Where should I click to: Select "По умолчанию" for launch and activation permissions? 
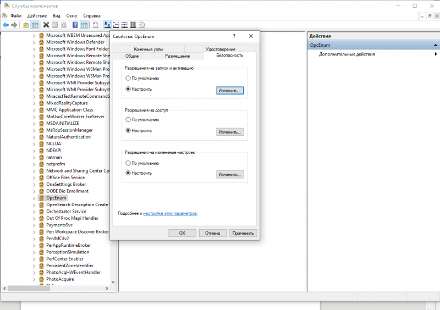pos(128,78)
